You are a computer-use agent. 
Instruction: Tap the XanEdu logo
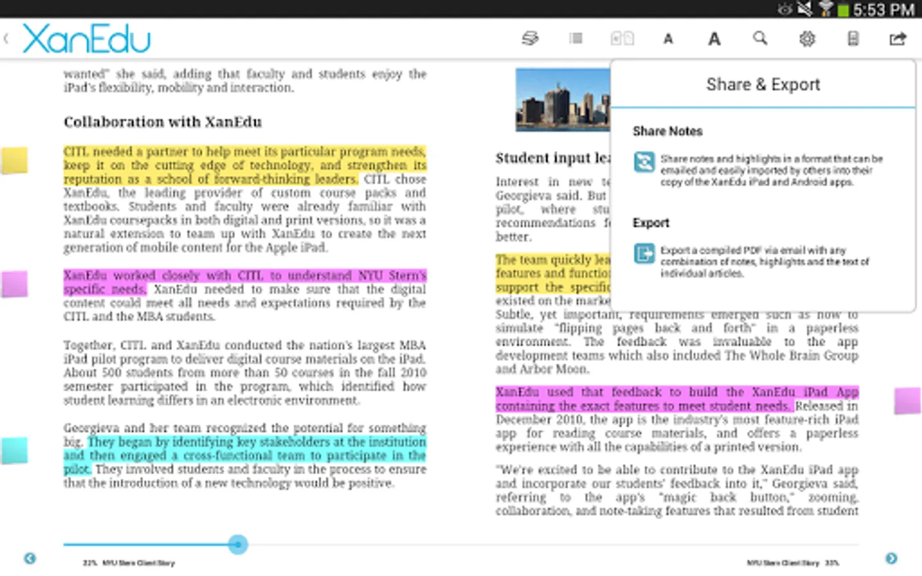pos(86,38)
